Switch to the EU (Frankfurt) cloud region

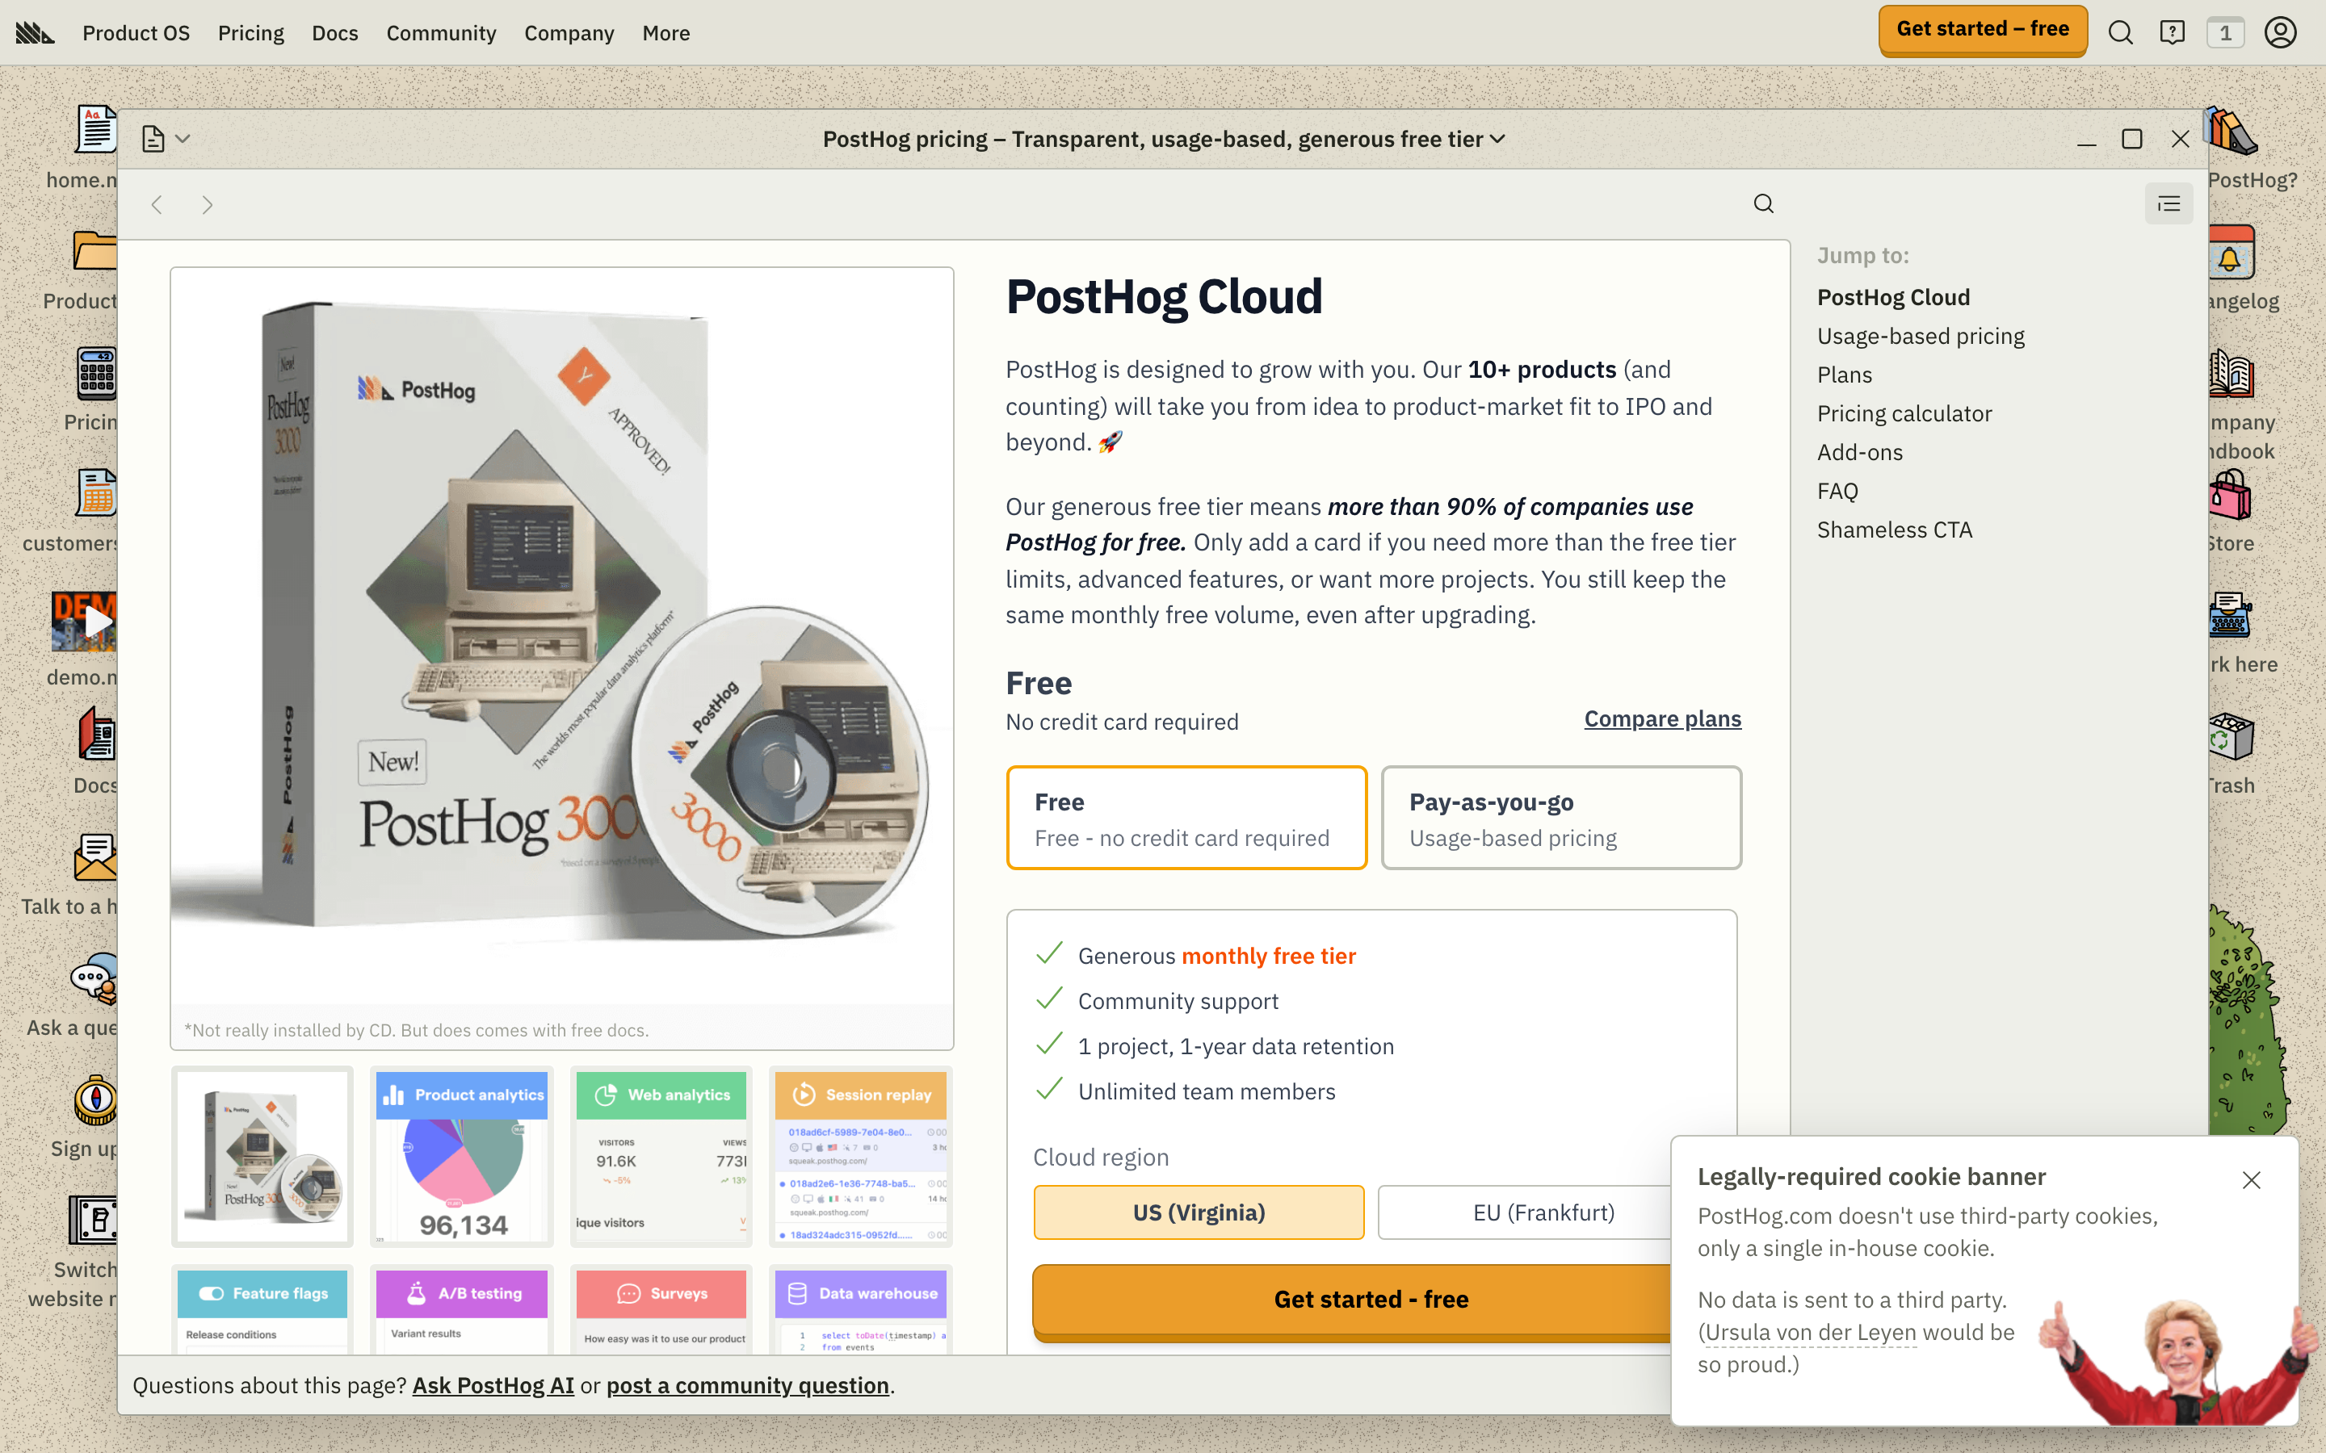click(1543, 1212)
